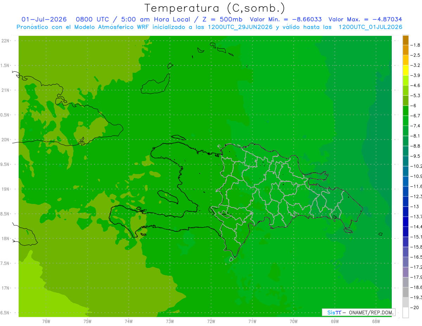
Task: Pick the teal swatch between -8.8 and -9.5
Action: pos(405,151)
